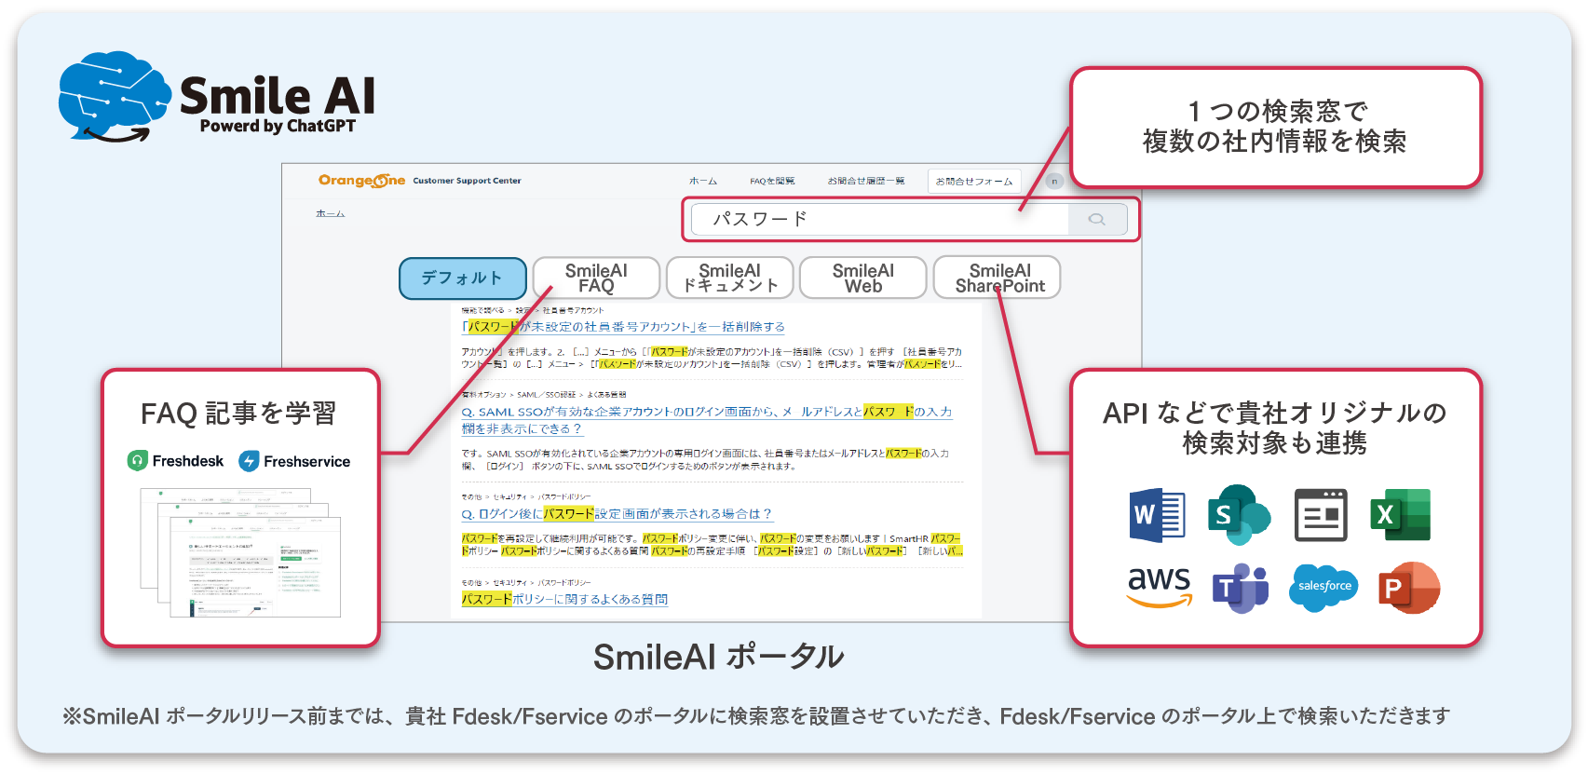Click the Freshservice logo

point(295,461)
